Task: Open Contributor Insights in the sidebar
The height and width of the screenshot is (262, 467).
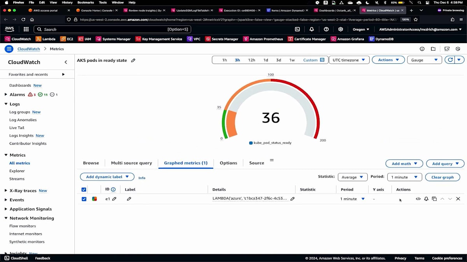Action: pyautogui.click(x=28, y=143)
